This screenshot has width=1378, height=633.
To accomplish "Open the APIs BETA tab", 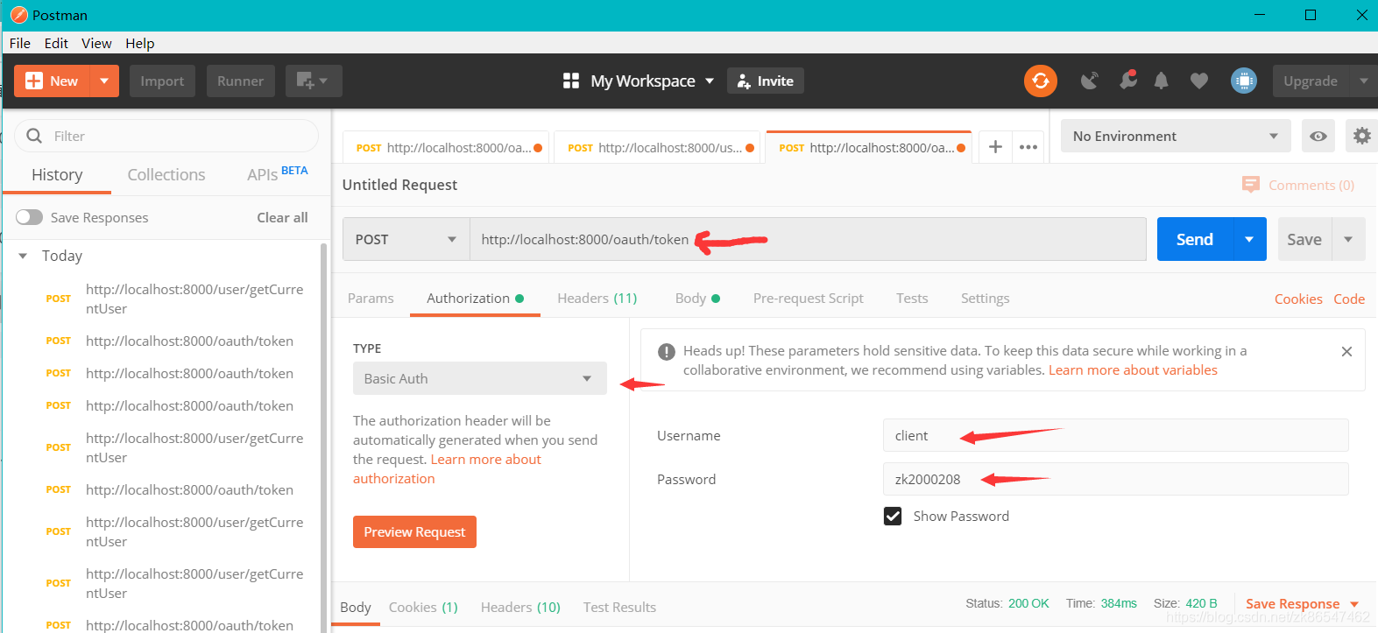I will pos(277,173).
